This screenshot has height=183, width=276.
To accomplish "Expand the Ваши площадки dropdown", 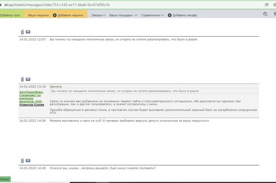I will 123,15.
